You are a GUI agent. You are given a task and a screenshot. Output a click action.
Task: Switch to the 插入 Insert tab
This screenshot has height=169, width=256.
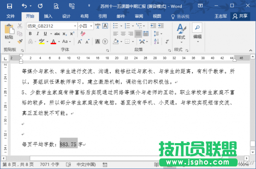(48, 16)
